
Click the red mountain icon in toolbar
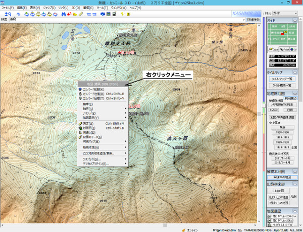click(70, 14)
